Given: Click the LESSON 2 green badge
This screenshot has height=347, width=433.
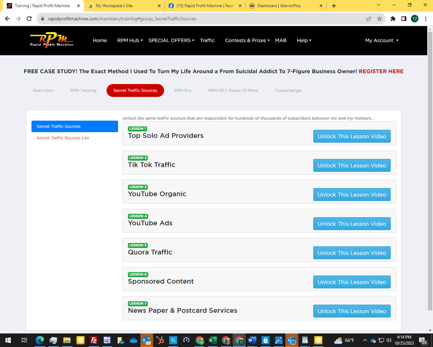Looking at the screenshot, I should (x=138, y=158).
